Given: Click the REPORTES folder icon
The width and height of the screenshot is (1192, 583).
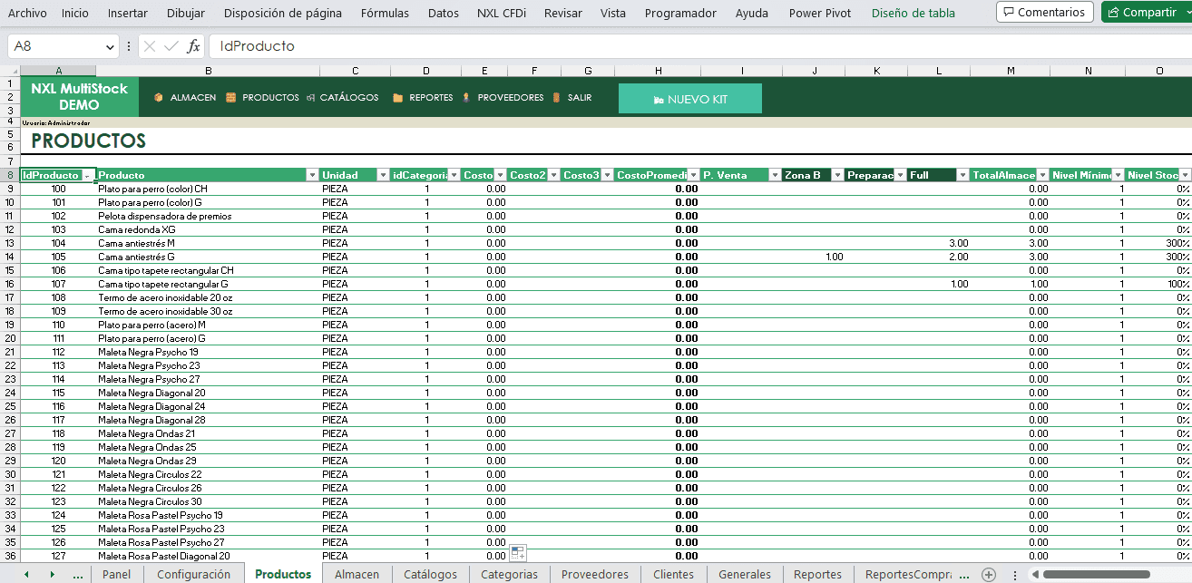Looking at the screenshot, I should [397, 98].
